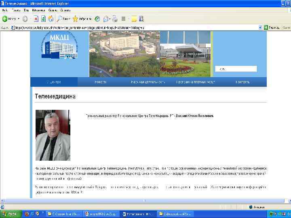
Task: Click the Refresh page icon
Action: (43, 19)
